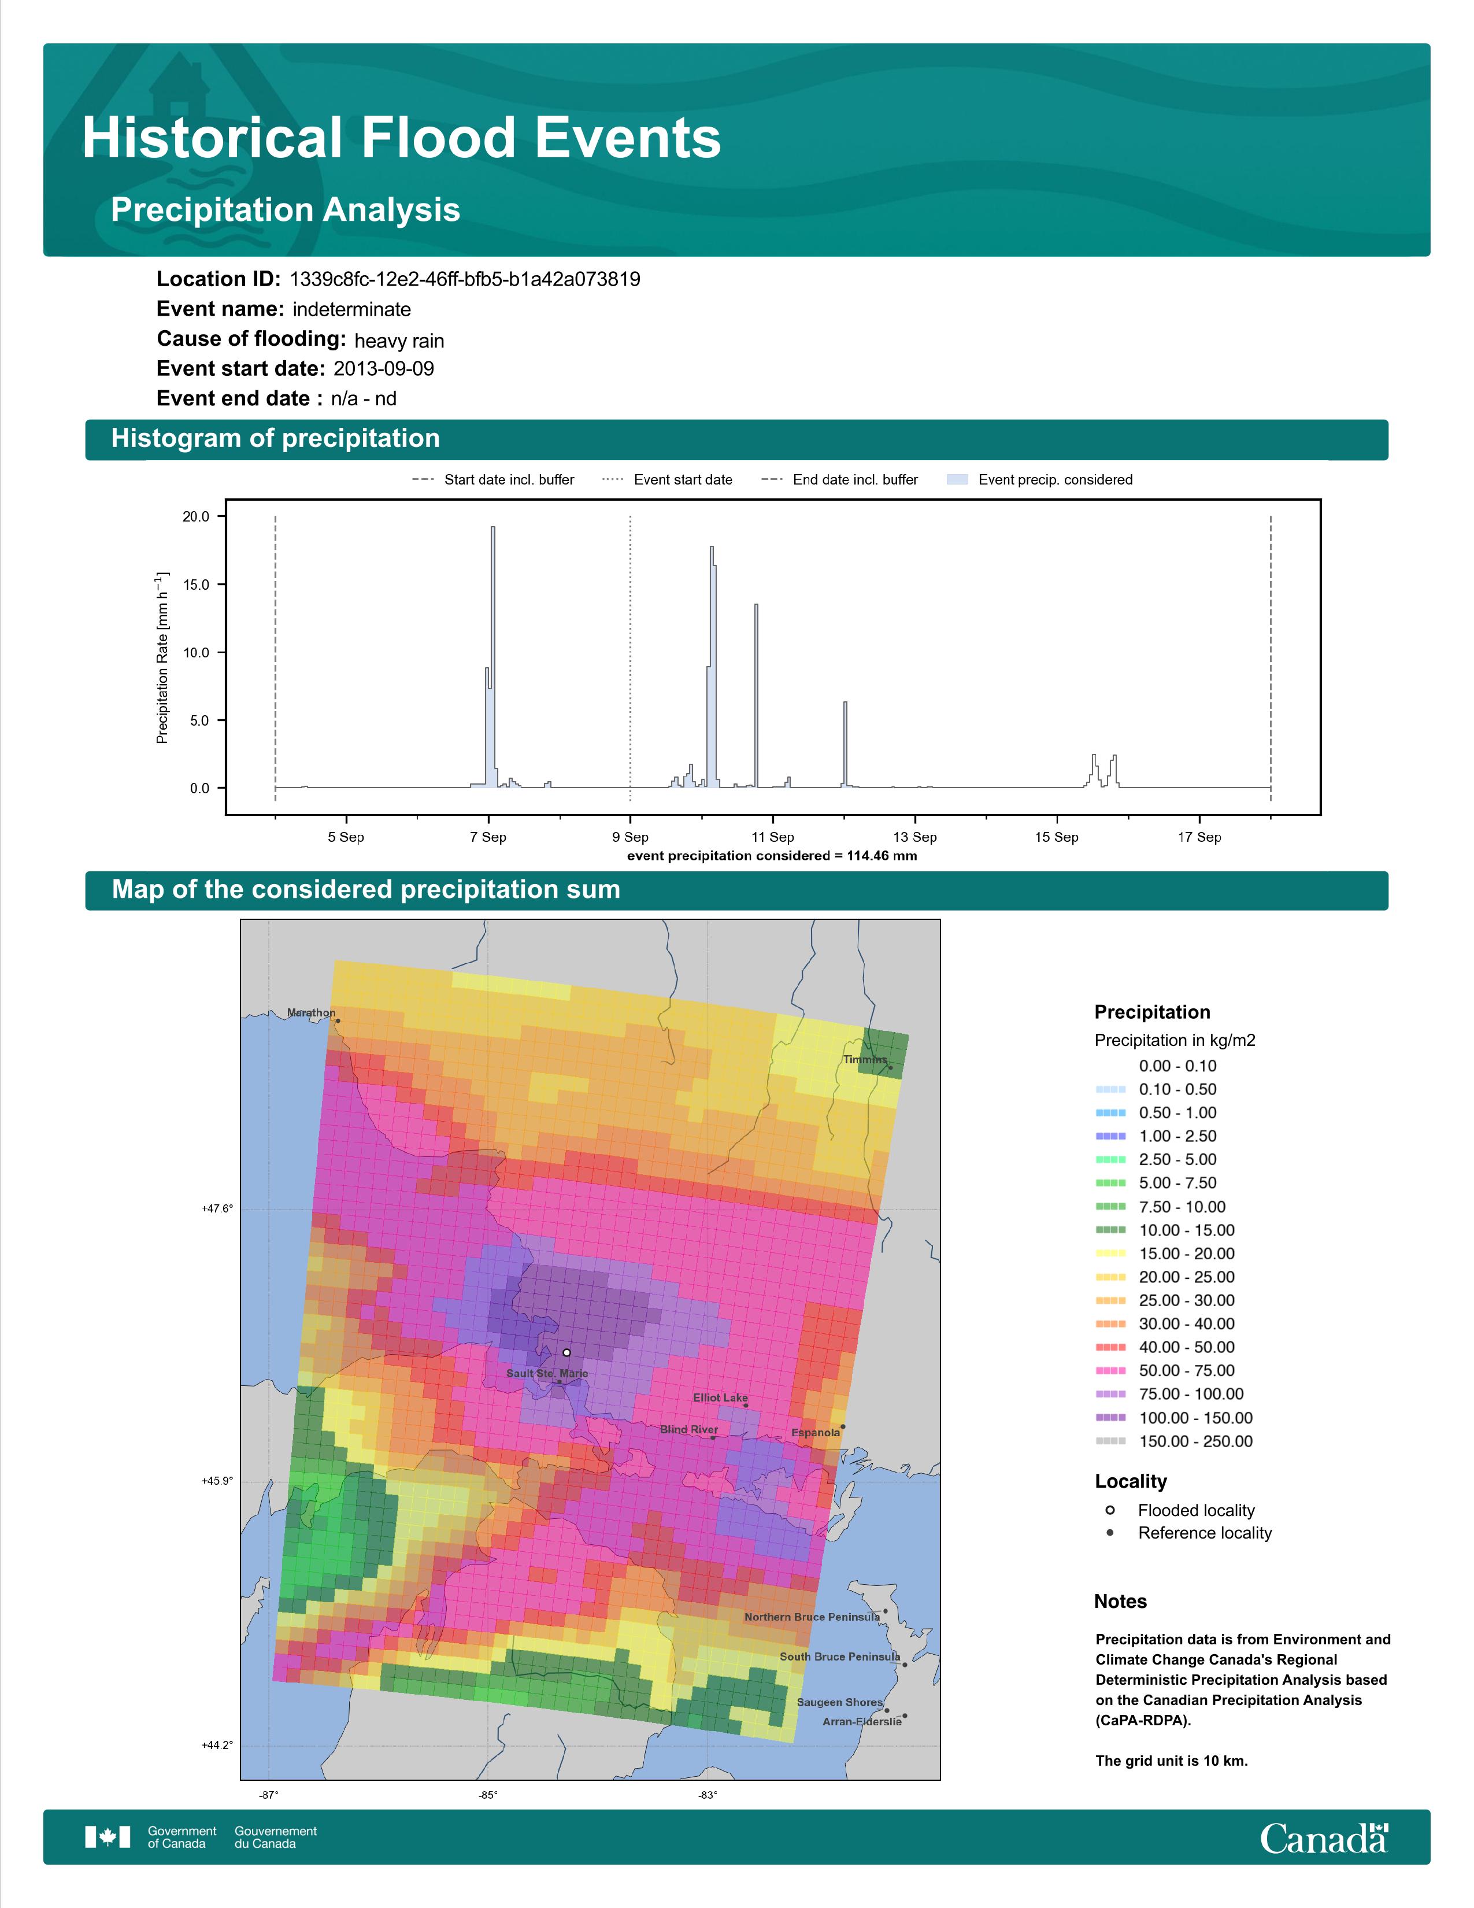Click the tallest histogram bar near 7 Sep
1474x1908 pixels.
pyautogui.click(x=494, y=657)
